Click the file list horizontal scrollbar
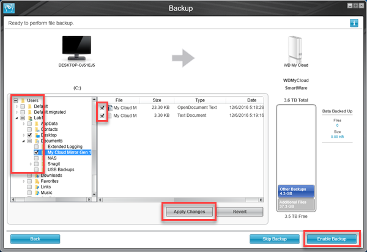The image size is (367, 252). pos(180,200)
